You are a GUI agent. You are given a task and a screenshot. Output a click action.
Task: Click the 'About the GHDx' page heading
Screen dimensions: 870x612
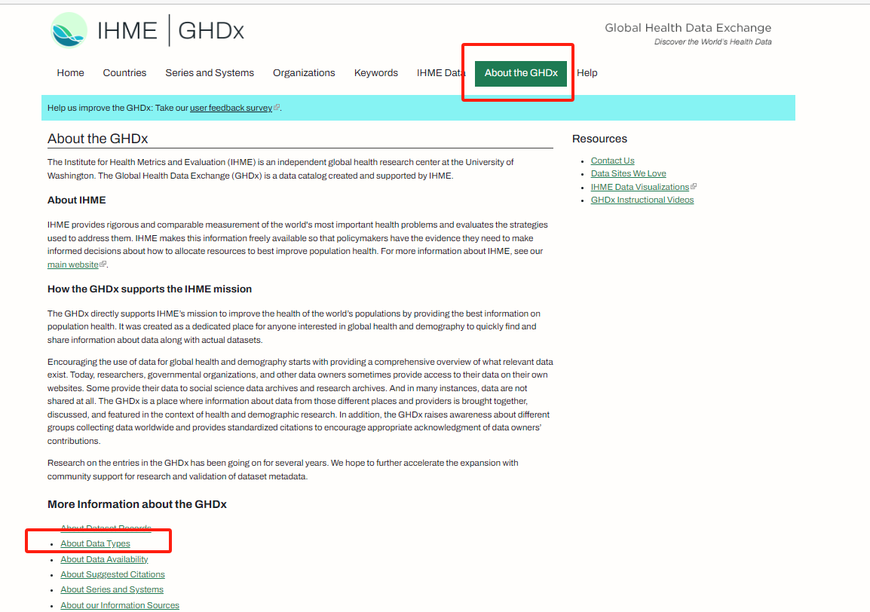[98, 139]
